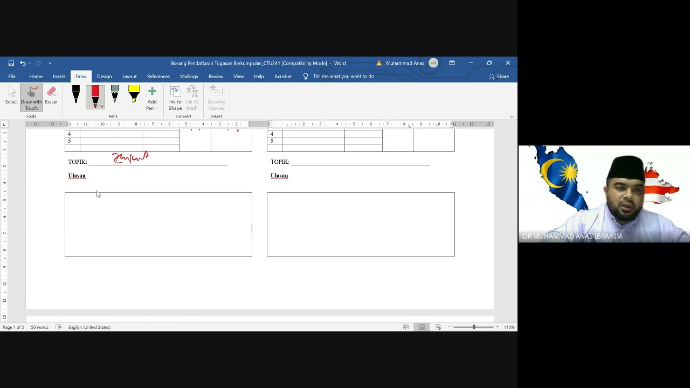
Task: Click the MA account avatar
Action: (x=433, y=63)
